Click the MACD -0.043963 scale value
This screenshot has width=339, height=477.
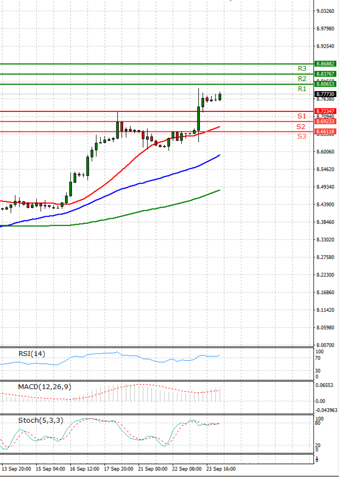(326, 410)
